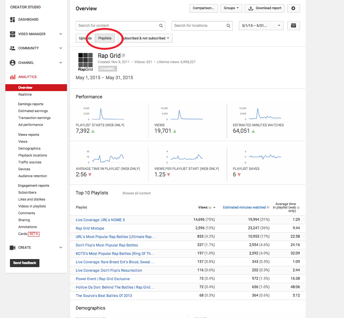The width and height of the screenshot is (344, 318).
Task: Click the Analytics bar chart icon
Action: (13, 77)
